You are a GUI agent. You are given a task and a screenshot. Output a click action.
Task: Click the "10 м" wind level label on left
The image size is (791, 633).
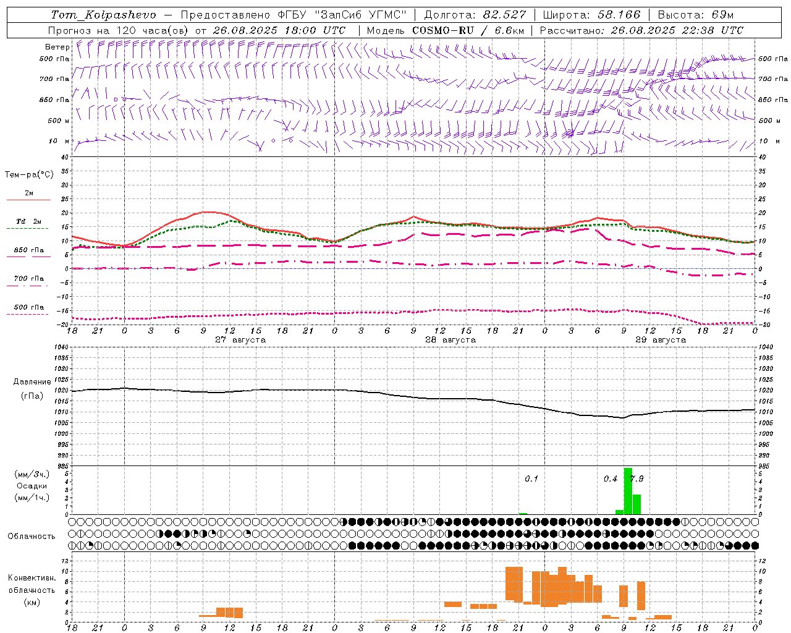click(59, 142)
